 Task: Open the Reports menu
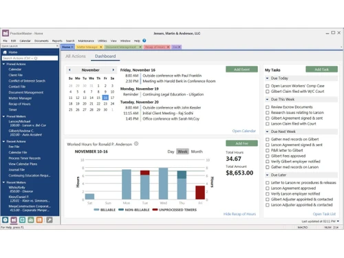tap(57, 41)
